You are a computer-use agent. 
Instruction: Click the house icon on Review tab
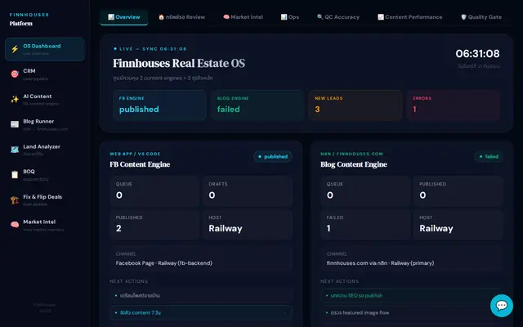coord(162,17)
